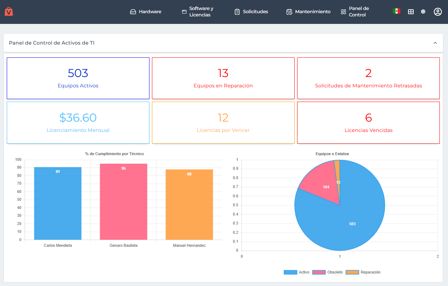Screen dimensions: 448x286
Task: Open the Licencias Vencidas card
Action: [368, 123]
